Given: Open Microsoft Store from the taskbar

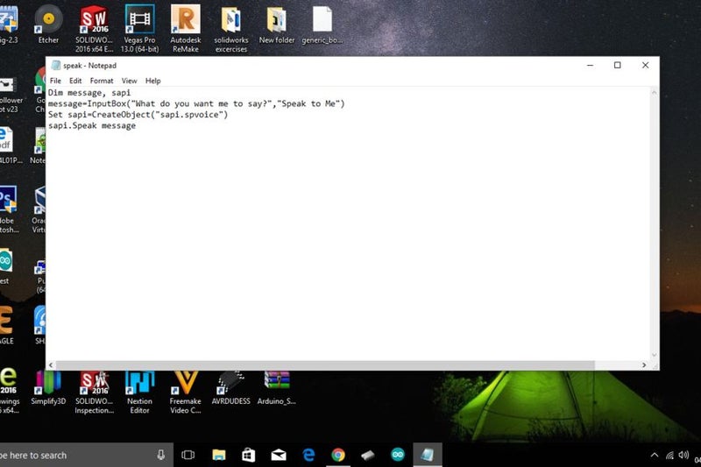Looking at the screenshot, I should 249,455.
